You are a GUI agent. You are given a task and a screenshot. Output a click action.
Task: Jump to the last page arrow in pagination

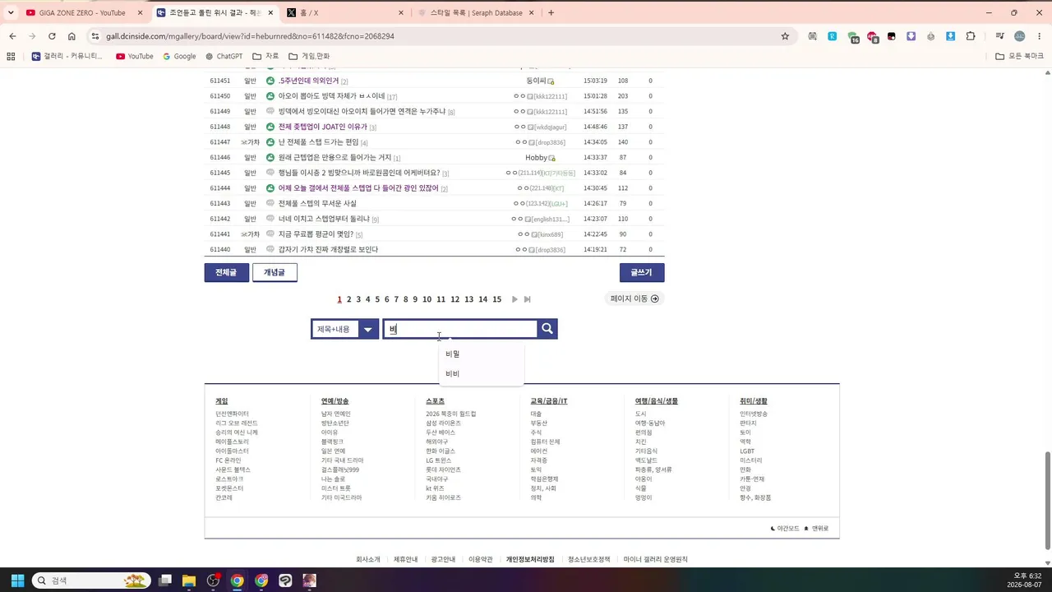click(x=527, y=299)
